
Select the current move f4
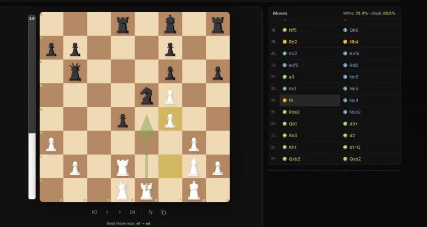(x=309, y=100)
